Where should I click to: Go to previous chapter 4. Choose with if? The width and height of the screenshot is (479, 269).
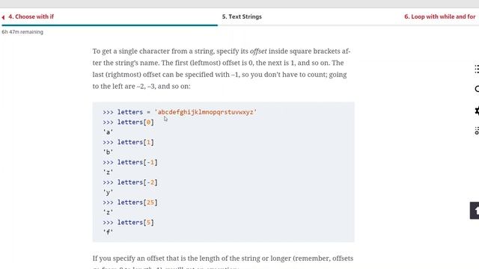coord(31,16)
